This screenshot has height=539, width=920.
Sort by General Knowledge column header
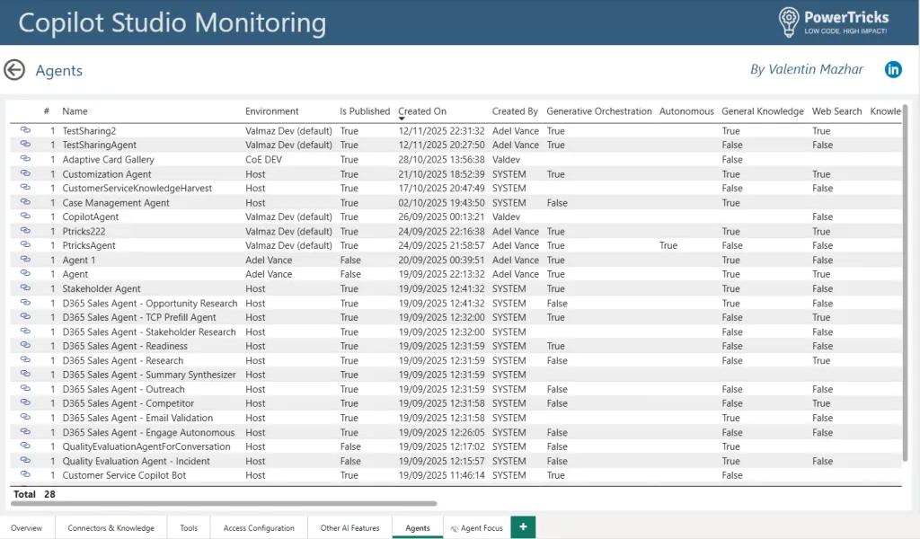(762, 110)
